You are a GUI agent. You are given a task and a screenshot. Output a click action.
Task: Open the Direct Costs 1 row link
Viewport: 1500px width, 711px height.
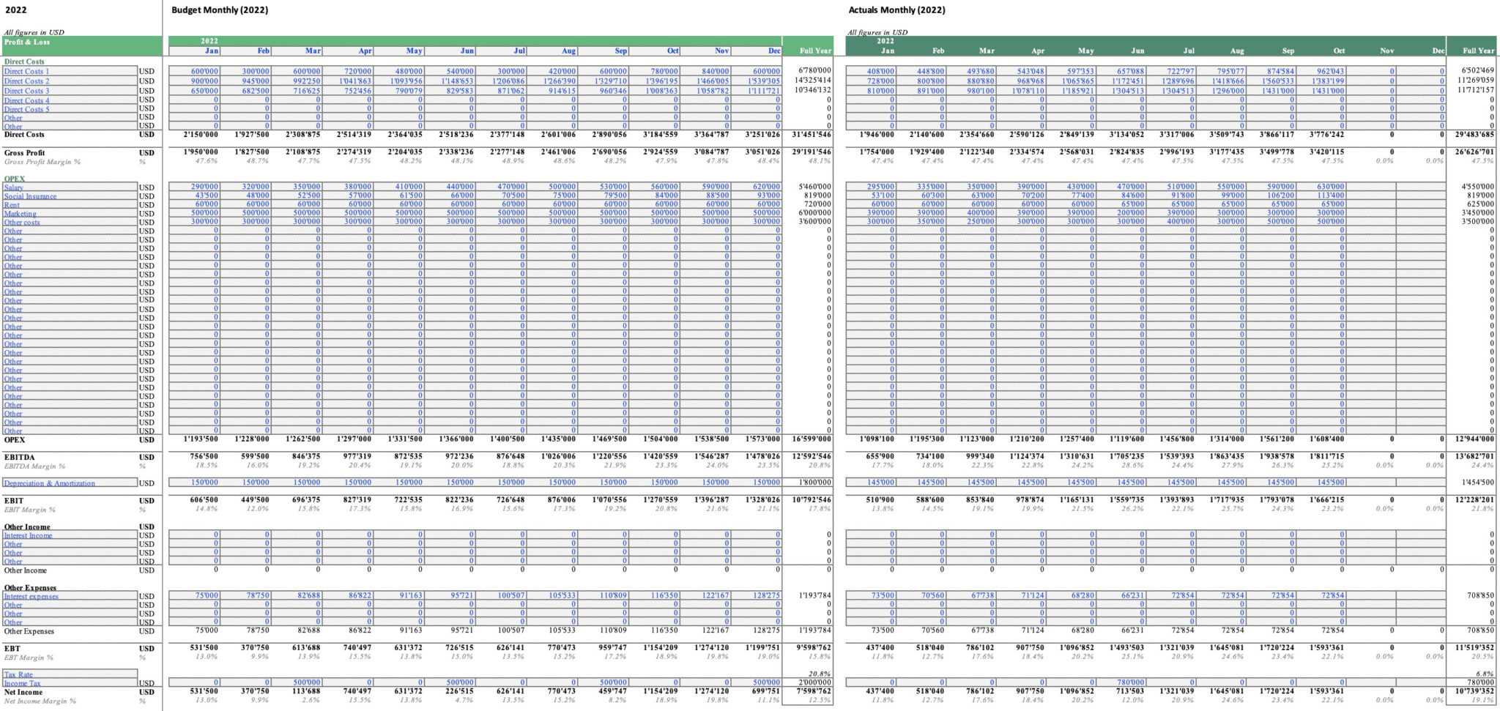click(26, 72)
